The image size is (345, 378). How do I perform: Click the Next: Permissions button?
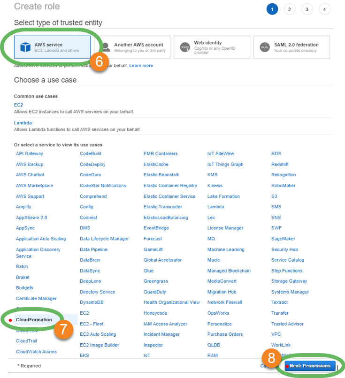pyautogui.click(x=310, y=366)
